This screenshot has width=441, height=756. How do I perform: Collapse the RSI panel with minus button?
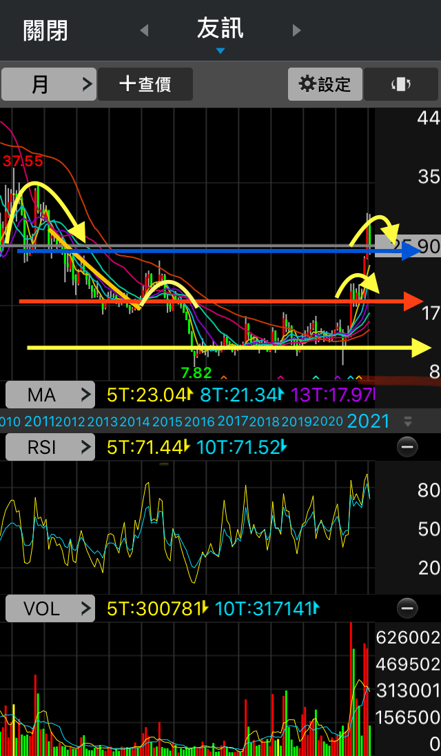point(407,448)
